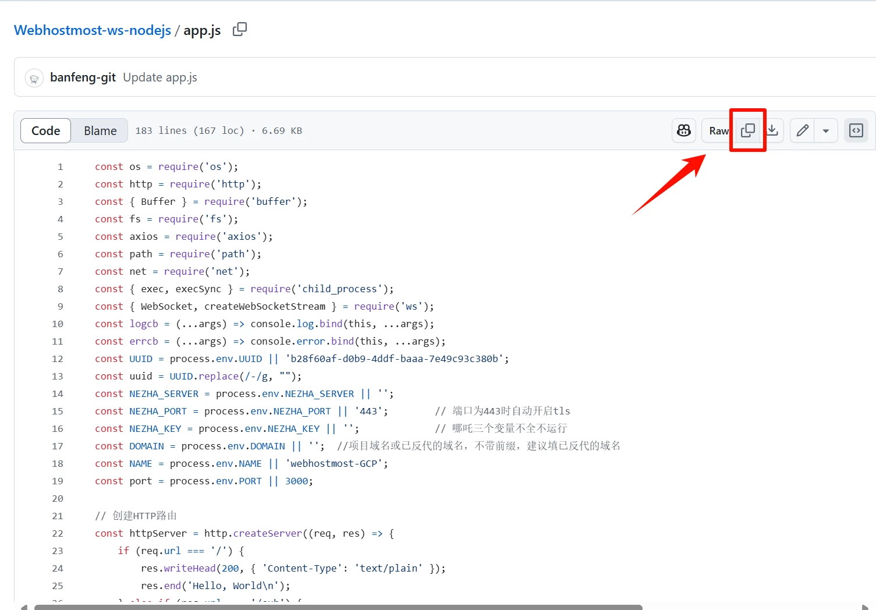Screen dimensions: 876x610
Task: Open the Copilot assistant icon
Action: click(684, 130)
